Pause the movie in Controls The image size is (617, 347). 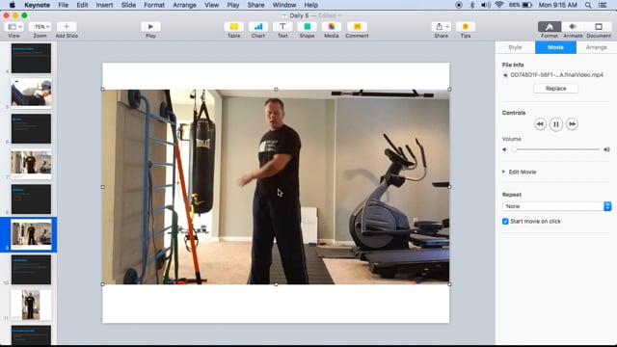tap(556, 124)
